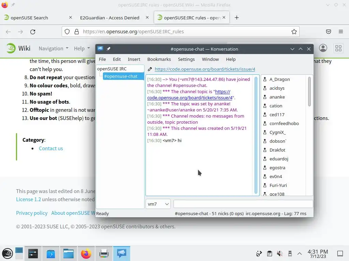Select nick cornfeedhobo in the user list
Screen dimensions: 349x261
point(284,123)
